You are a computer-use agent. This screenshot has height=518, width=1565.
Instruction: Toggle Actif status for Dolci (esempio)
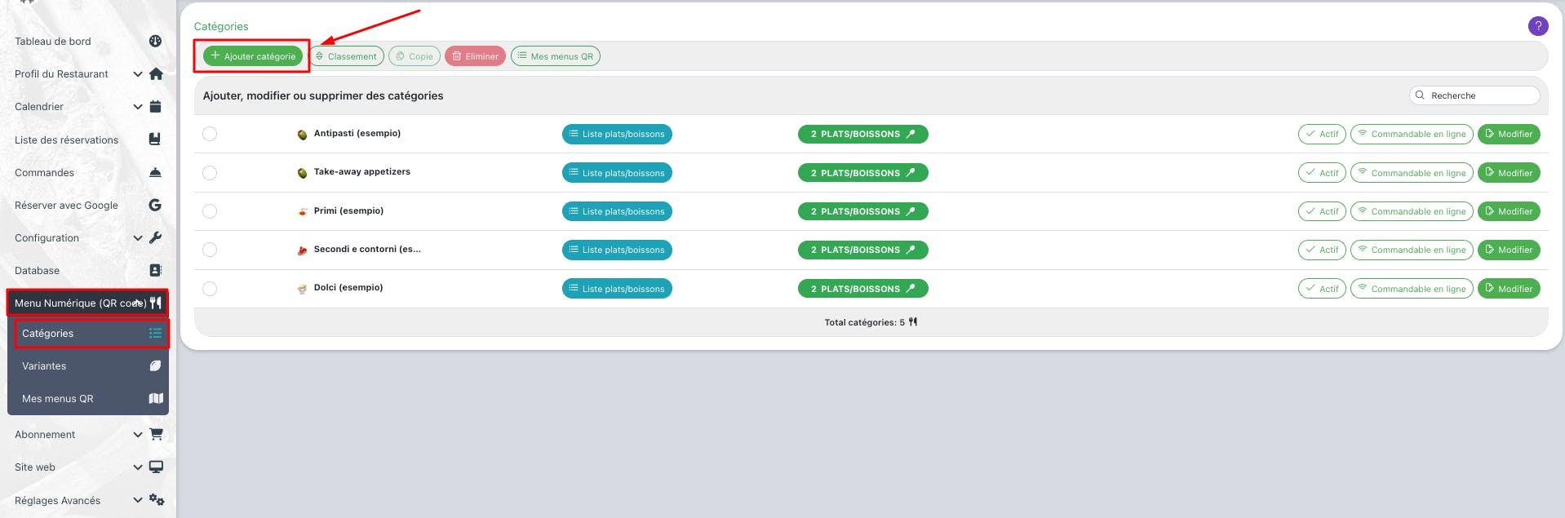1322,289
